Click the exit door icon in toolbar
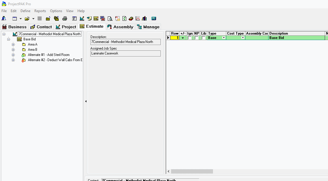The height and width of the screenshot is (181, 328). point(4,19)
